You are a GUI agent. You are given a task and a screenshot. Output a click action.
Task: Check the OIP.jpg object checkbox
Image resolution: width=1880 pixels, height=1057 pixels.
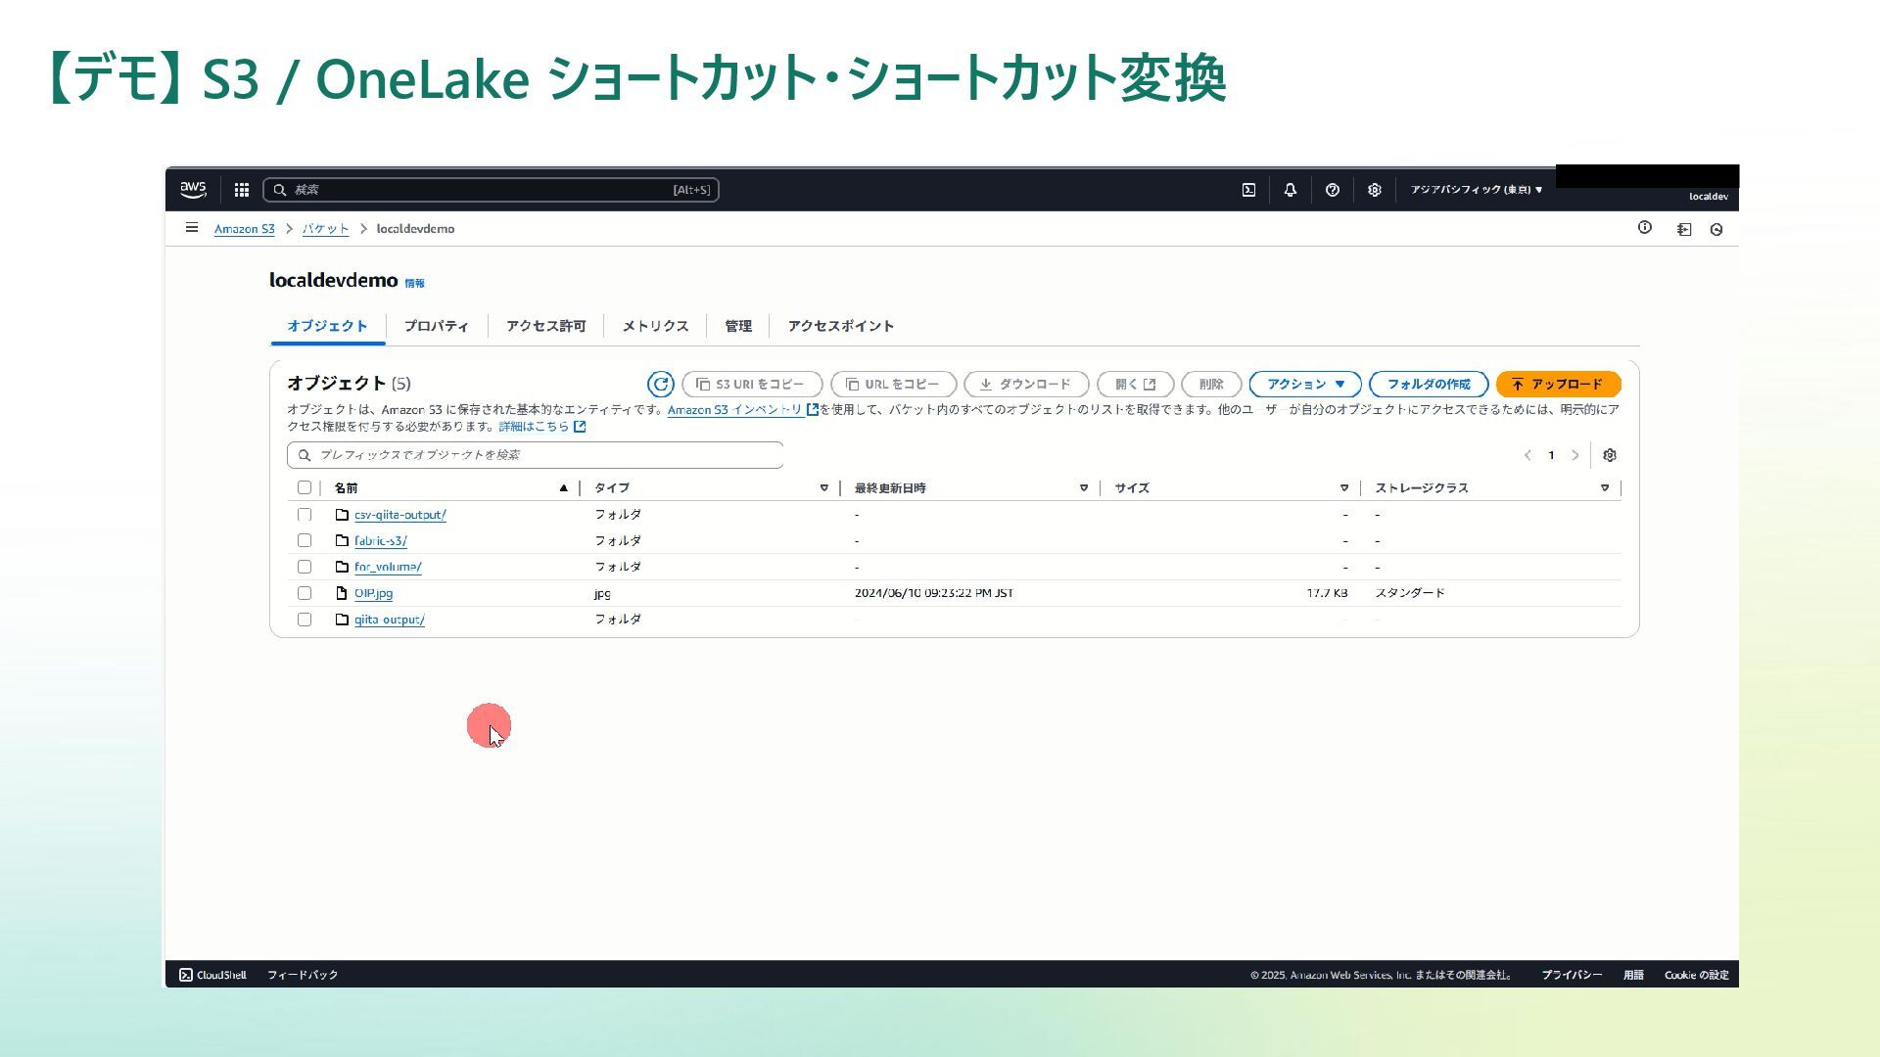tap(305, 593)
